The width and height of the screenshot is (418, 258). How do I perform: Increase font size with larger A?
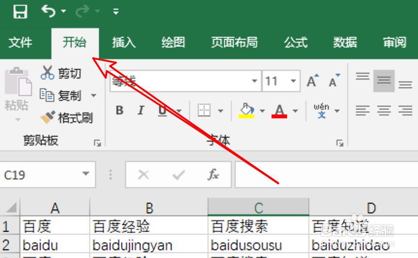pos(312,81)
